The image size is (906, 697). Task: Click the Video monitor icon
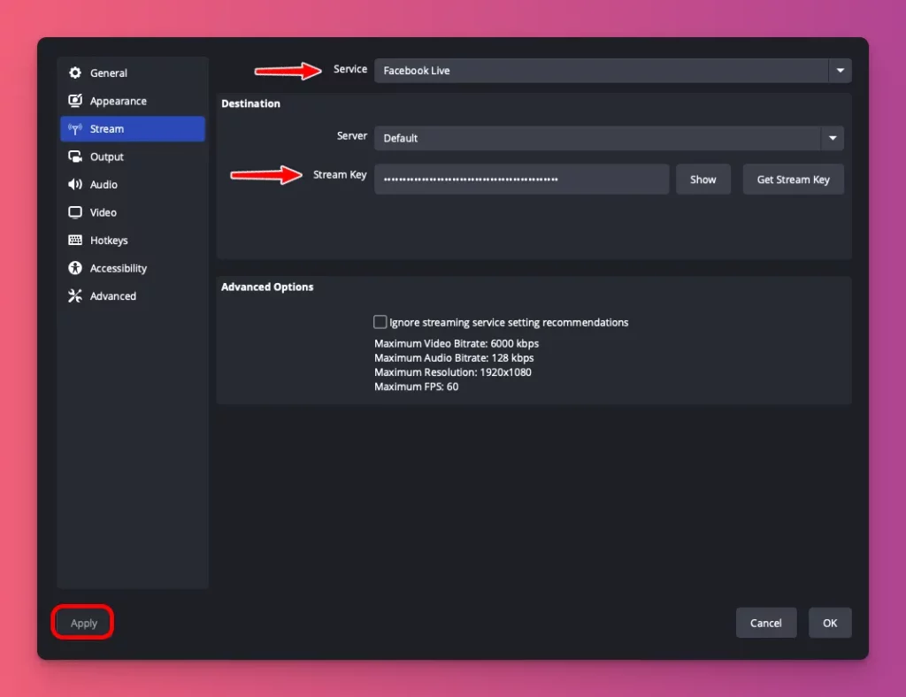[x=75, y=212]
